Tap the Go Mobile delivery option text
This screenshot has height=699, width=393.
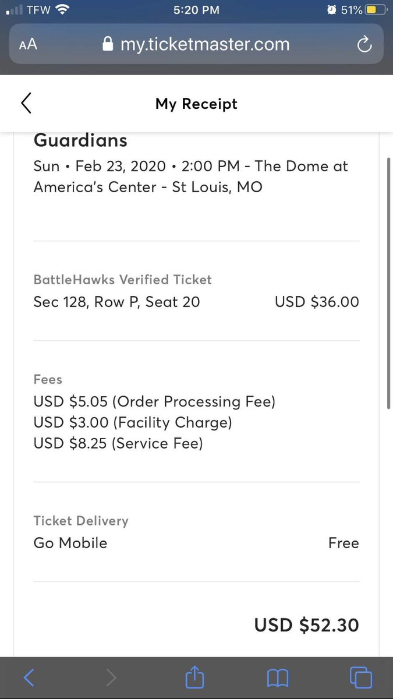pyautogui.click(x=70, y=543)
